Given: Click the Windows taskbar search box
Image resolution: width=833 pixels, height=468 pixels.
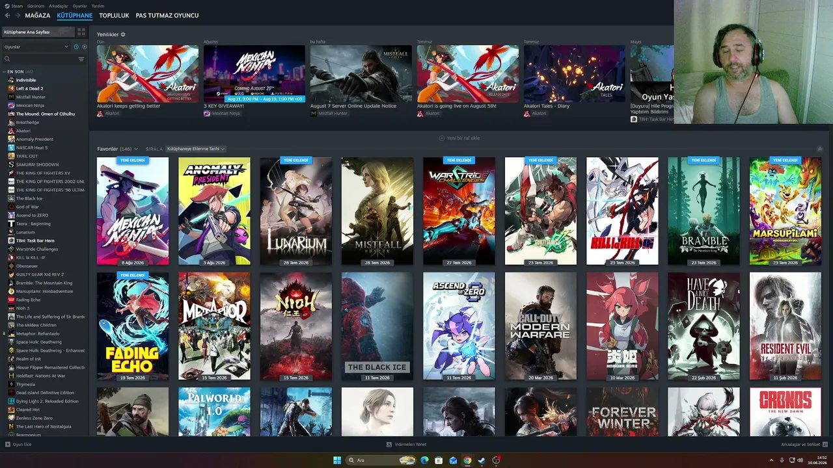Looking at the screenshot, I should point(381,460).
